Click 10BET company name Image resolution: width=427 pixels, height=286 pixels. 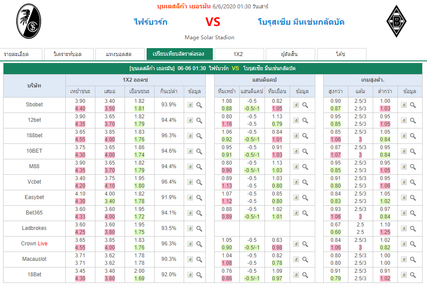pyautogui.click(x=34, y=151)
